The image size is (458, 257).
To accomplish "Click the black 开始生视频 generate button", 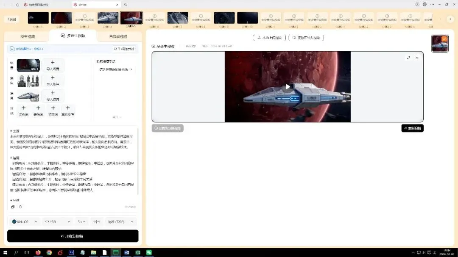I will 73,236.
